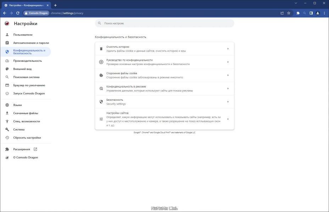Open the three-dot browser menu
The height and width of the screenshot is (212, 329).
click(x=324, y=13)
